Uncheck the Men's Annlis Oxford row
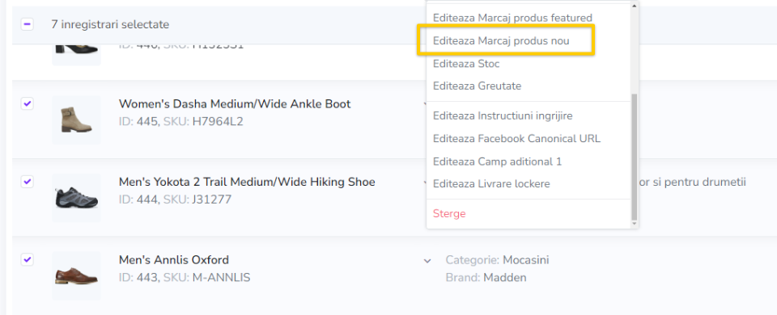This screenshot has height=315, width=777. 28,259
